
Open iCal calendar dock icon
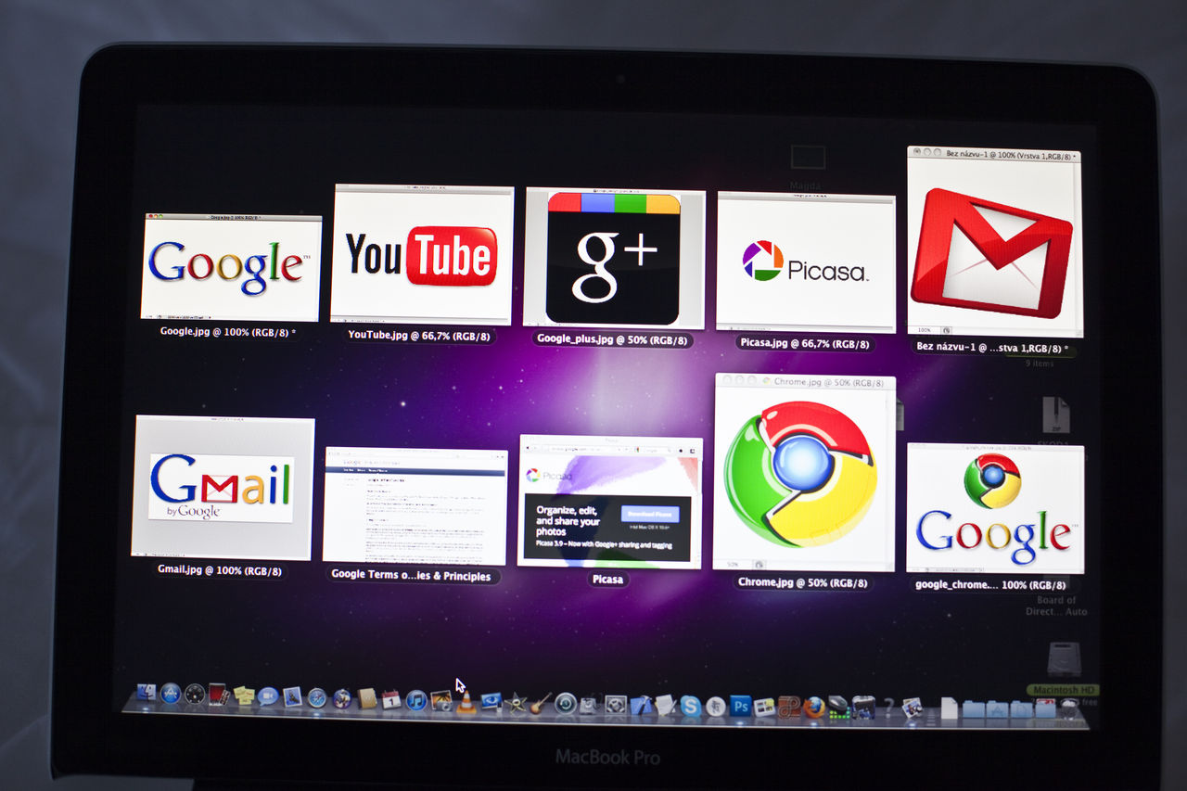[391, 699]
